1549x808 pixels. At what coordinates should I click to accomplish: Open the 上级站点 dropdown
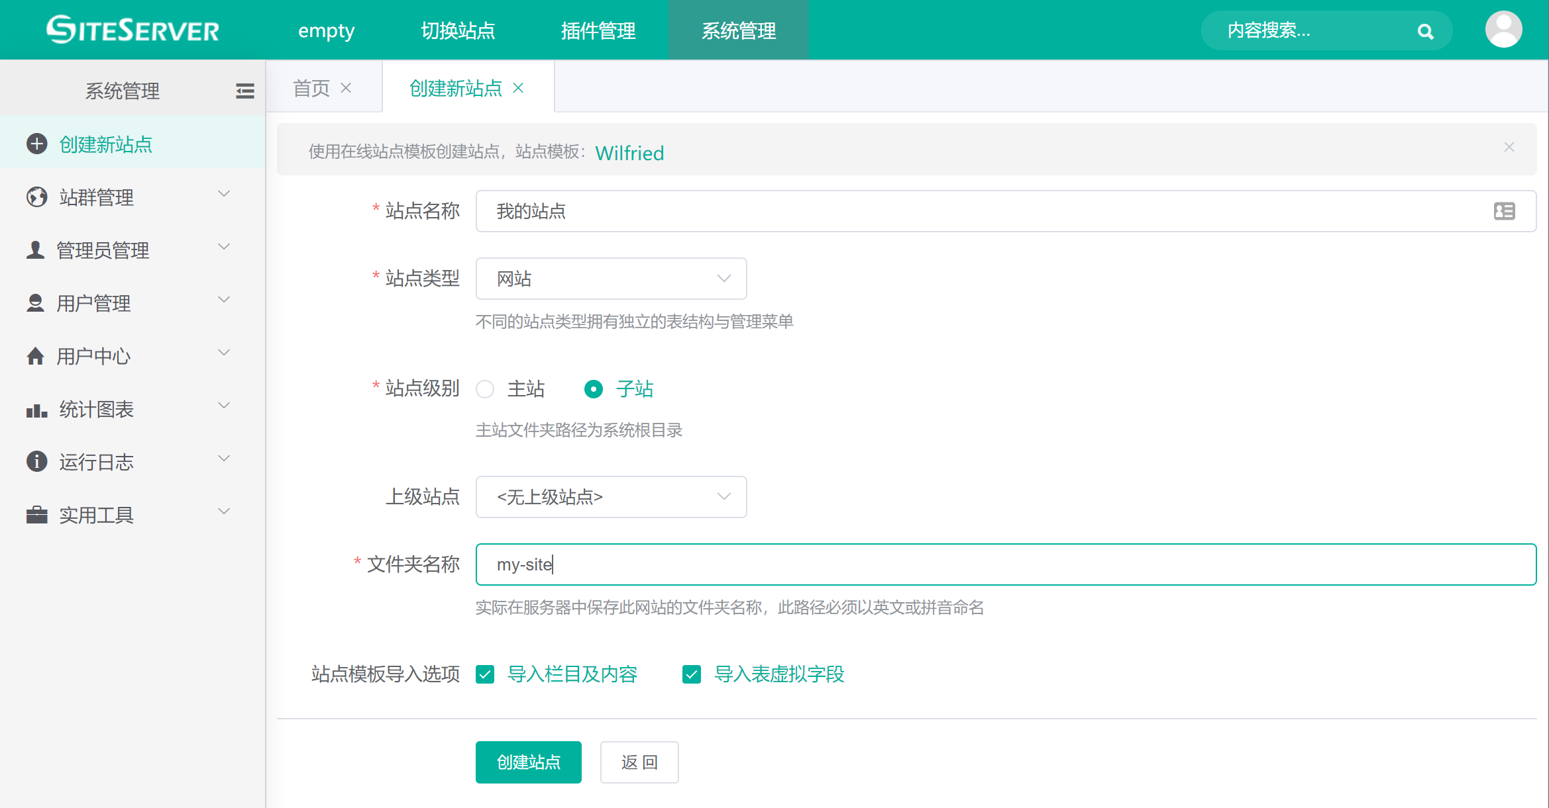point(611,497)
